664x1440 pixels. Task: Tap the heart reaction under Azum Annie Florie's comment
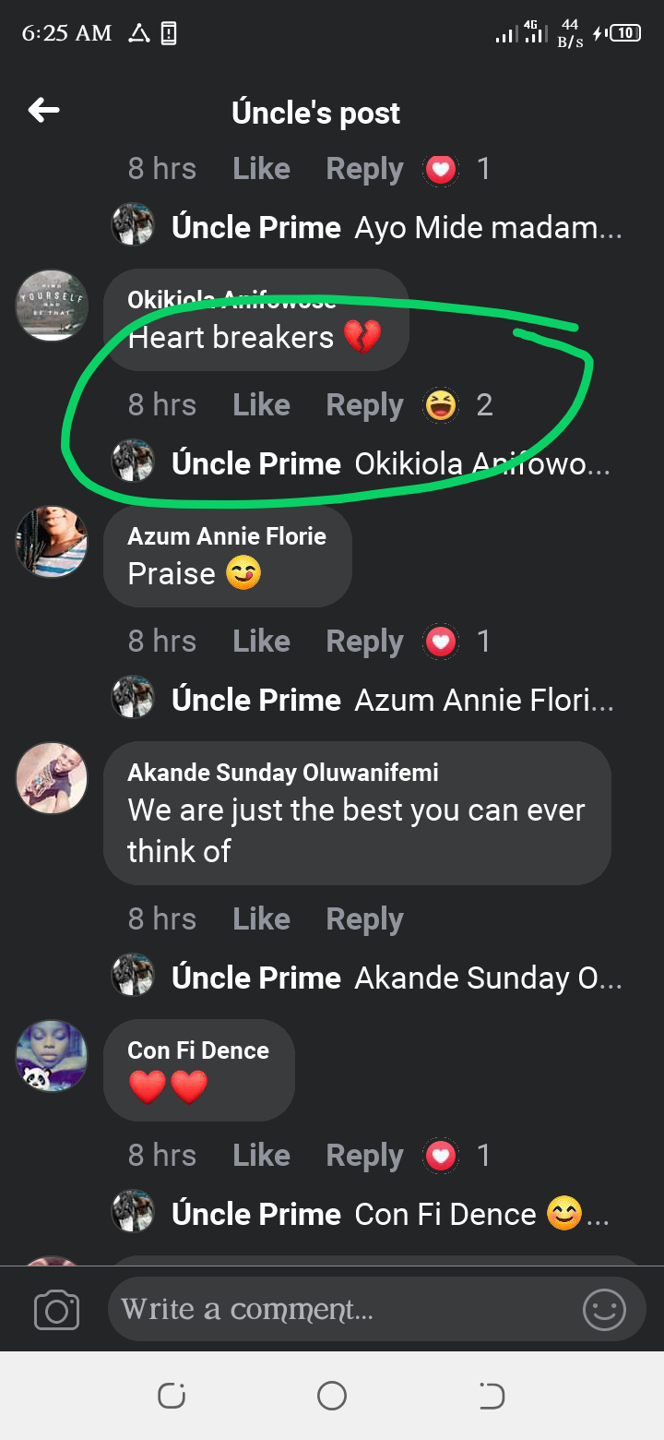[441, 641]
